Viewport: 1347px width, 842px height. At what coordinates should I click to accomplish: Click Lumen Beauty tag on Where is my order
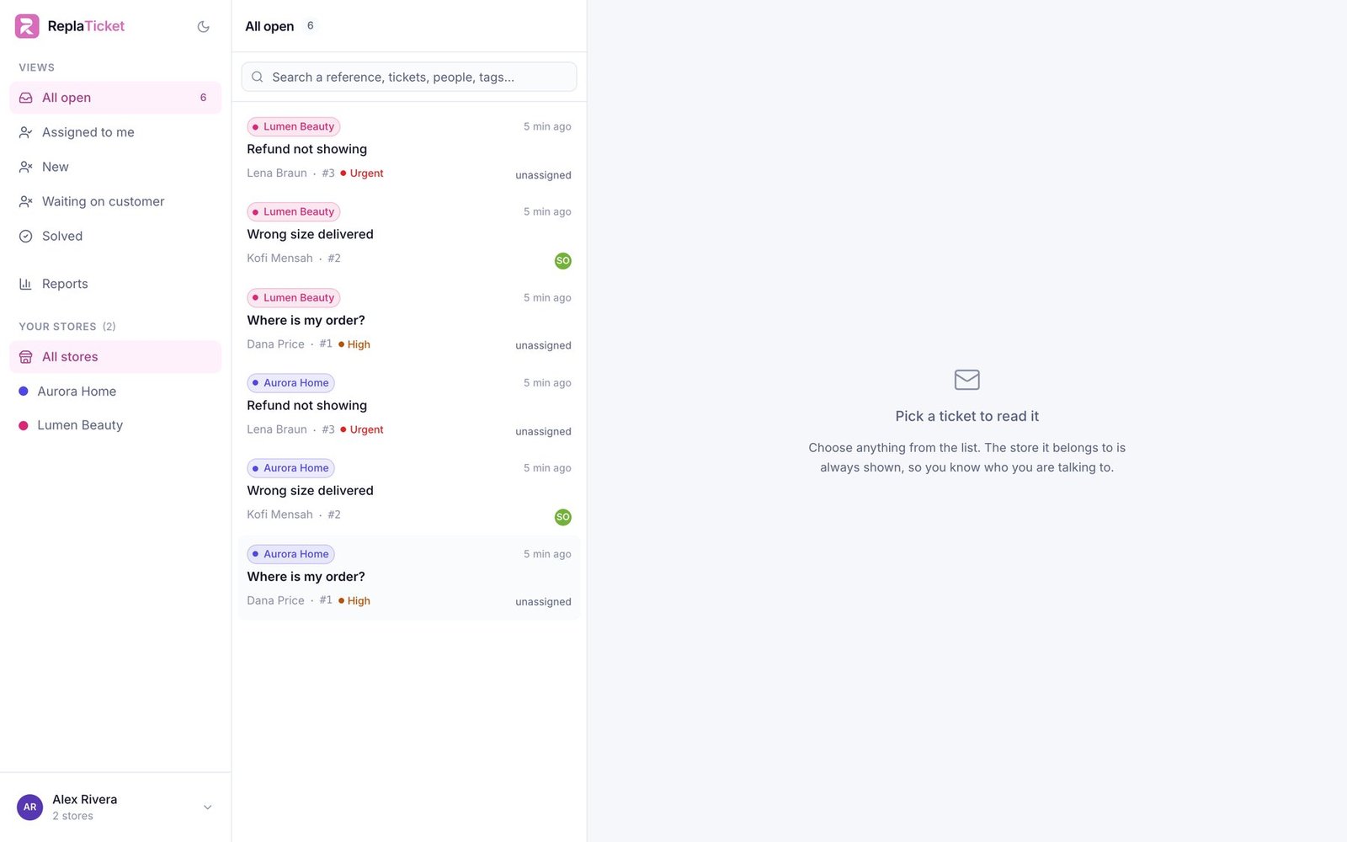(293, 298)
